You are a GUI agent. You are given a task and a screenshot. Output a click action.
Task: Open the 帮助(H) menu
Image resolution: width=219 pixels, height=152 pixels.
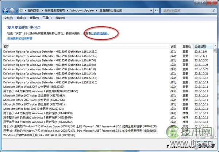60,18
